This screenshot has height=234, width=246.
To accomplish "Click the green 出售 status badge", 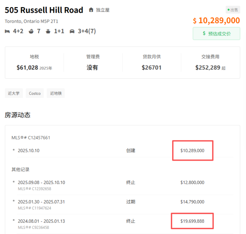I will 233,9.
